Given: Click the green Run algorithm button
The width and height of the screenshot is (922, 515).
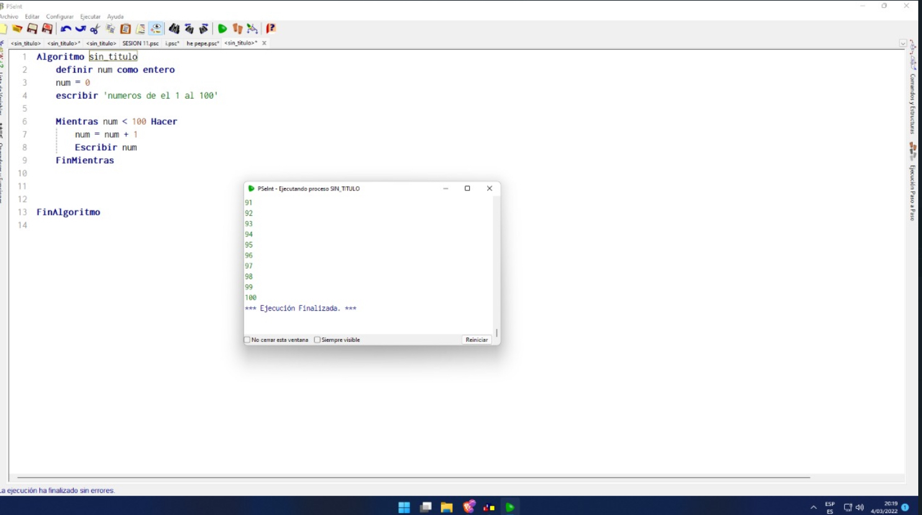Looking at the screenshot, I should point(222,29).
